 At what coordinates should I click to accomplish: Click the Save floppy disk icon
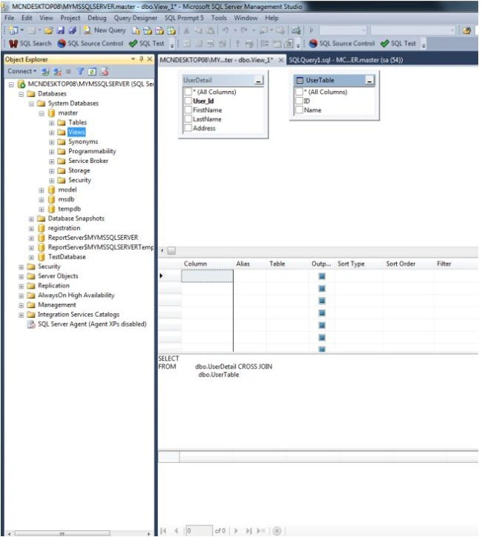(x=61, y=30)
